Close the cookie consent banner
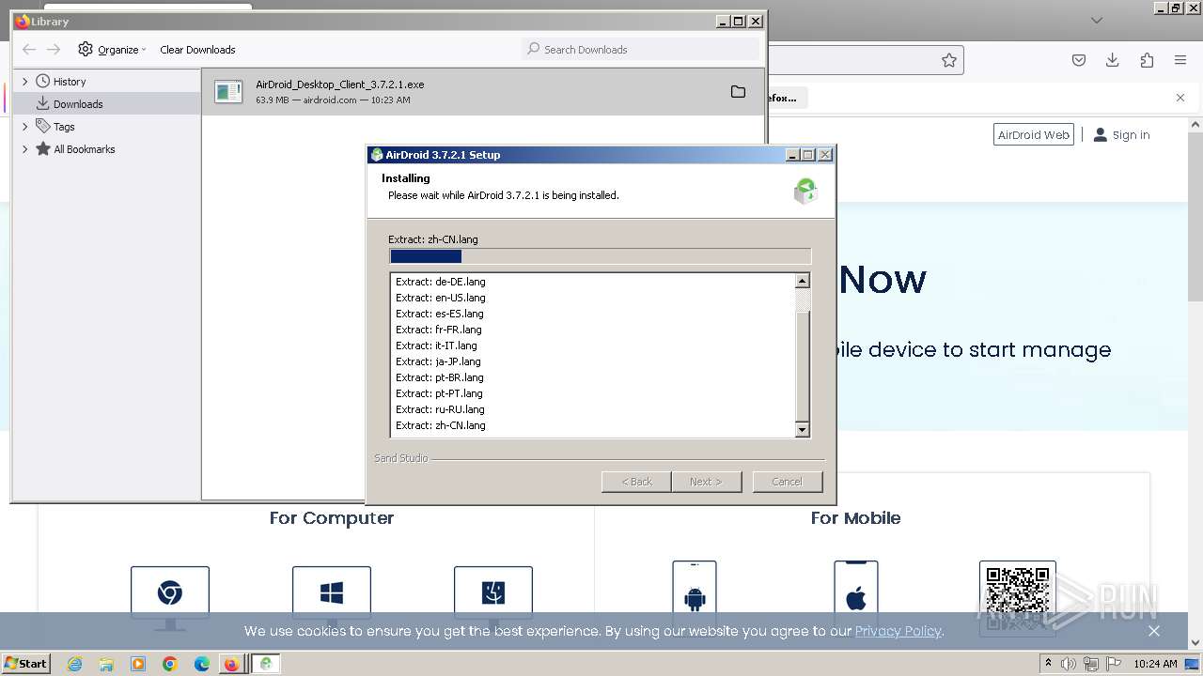This screenshot has height=676, width=1203. pos(1154,631)
